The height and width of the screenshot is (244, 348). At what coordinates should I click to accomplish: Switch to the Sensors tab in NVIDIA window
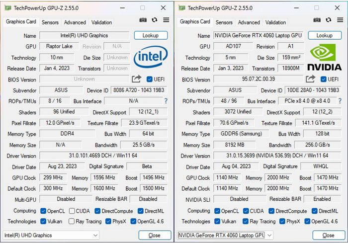(224, 22)
